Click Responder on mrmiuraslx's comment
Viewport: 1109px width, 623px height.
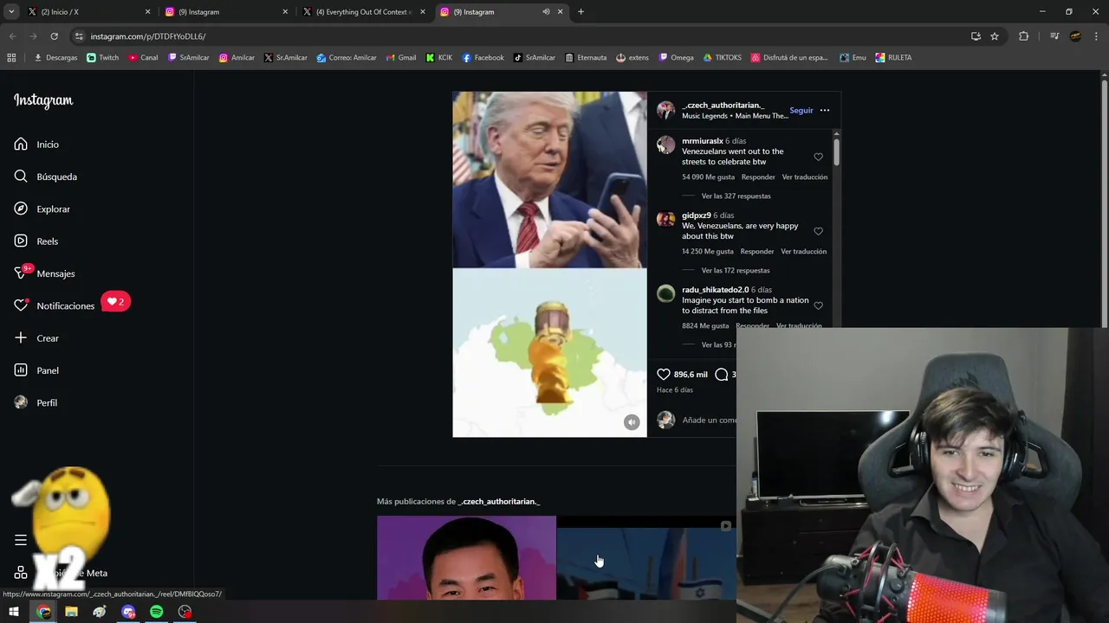coord(758,177)
